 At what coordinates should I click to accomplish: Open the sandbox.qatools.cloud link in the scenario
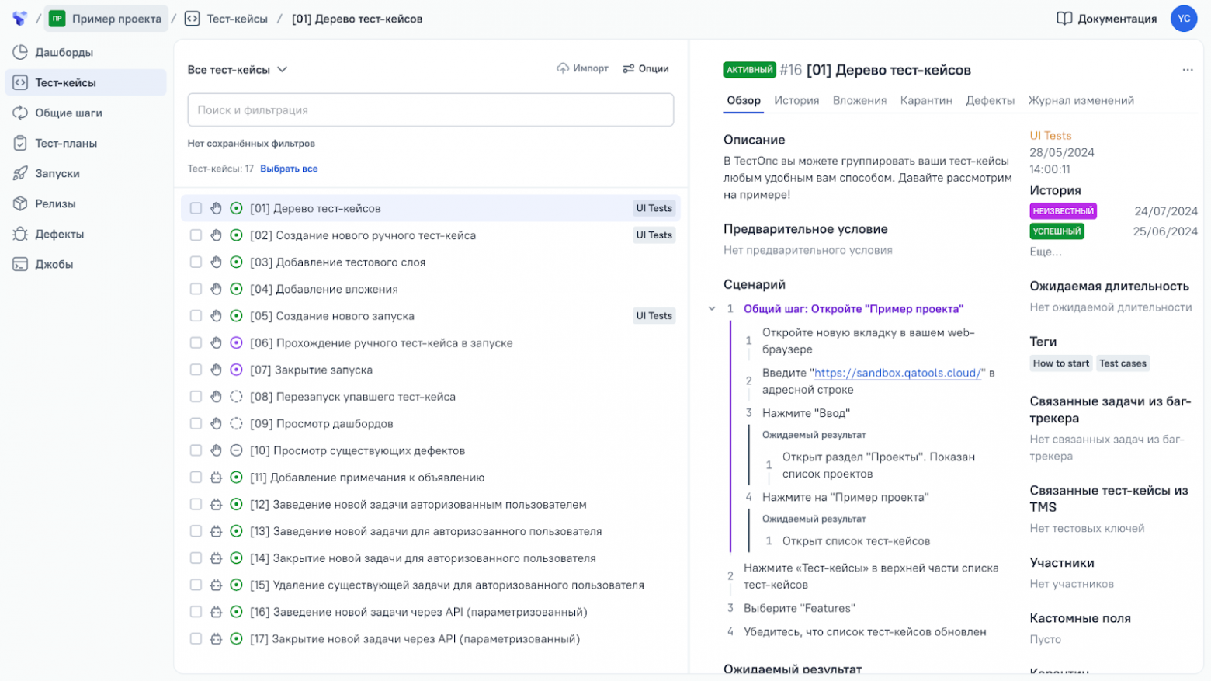pyautogui.click(x=898, y=373)
